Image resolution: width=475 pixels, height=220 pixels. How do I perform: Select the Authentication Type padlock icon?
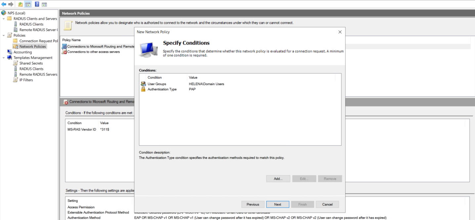[143, 89]
